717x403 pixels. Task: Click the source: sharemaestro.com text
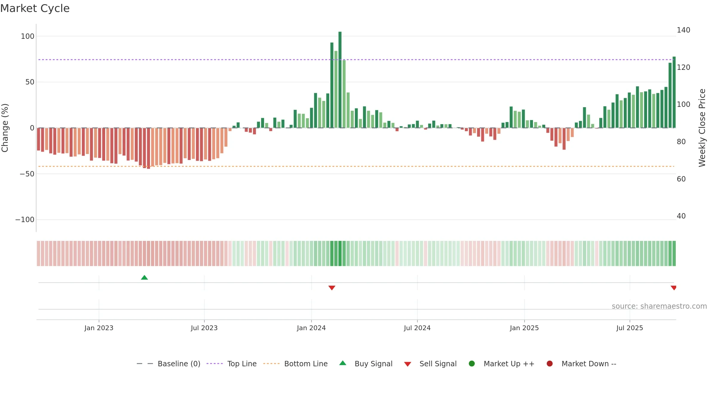[659, 306]
